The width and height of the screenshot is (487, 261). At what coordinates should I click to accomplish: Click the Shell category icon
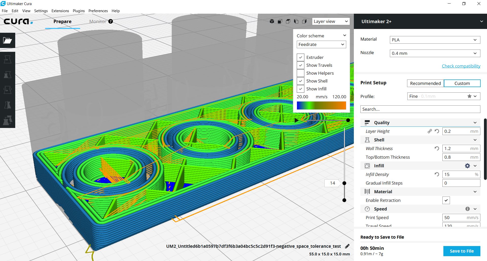(x=367, y=140)
